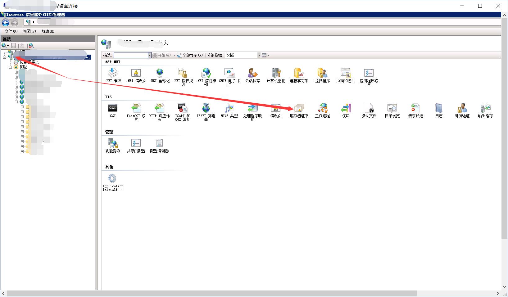508x297 pixels.
Task: Open the 视图 (View) menu
Action: coord(29,31)
